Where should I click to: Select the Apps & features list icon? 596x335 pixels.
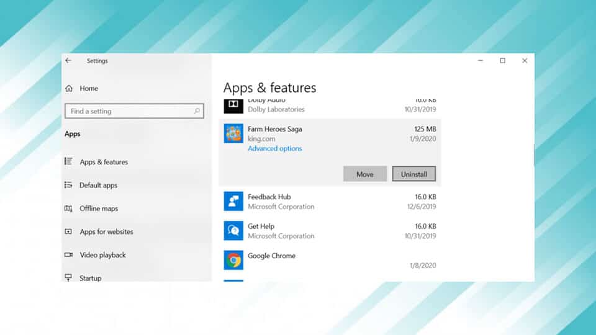point(68,161)
